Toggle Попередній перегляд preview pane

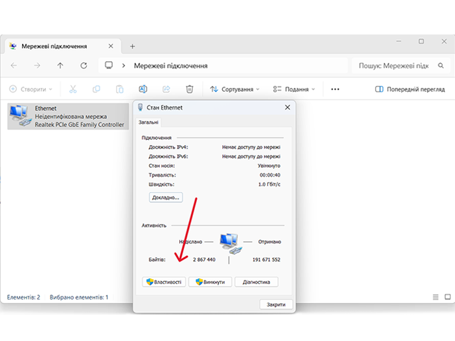click(x=410, y=89)
